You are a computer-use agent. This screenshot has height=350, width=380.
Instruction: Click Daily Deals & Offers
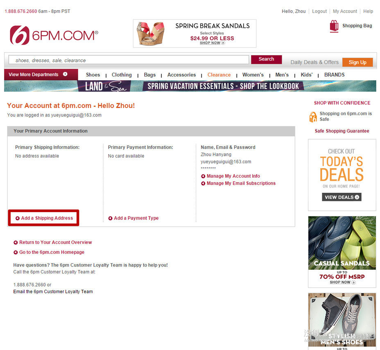pyautogui.click(x=314, y=62)
